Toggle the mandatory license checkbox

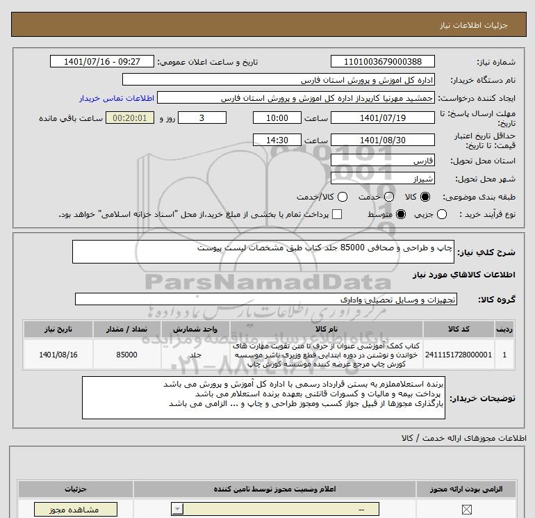pos(466,510)
